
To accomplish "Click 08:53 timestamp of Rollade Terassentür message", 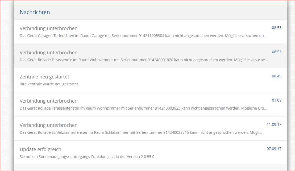I will (276, 52).
